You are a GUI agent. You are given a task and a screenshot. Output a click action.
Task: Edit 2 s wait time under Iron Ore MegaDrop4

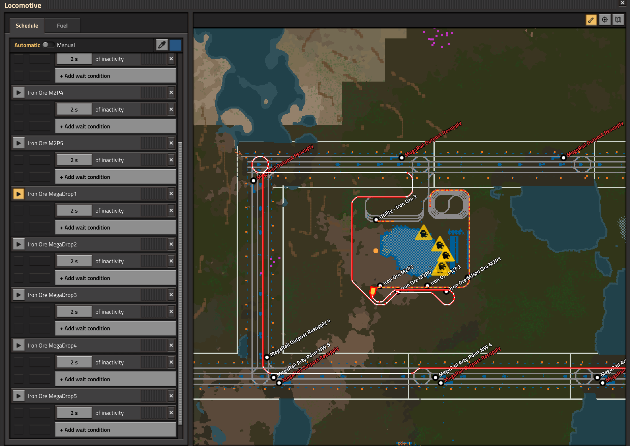tap(74, 362)
